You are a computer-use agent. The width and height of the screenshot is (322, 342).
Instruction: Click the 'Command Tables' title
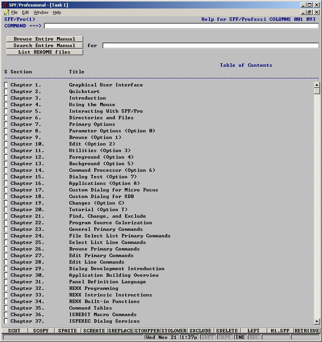(90, 308)
